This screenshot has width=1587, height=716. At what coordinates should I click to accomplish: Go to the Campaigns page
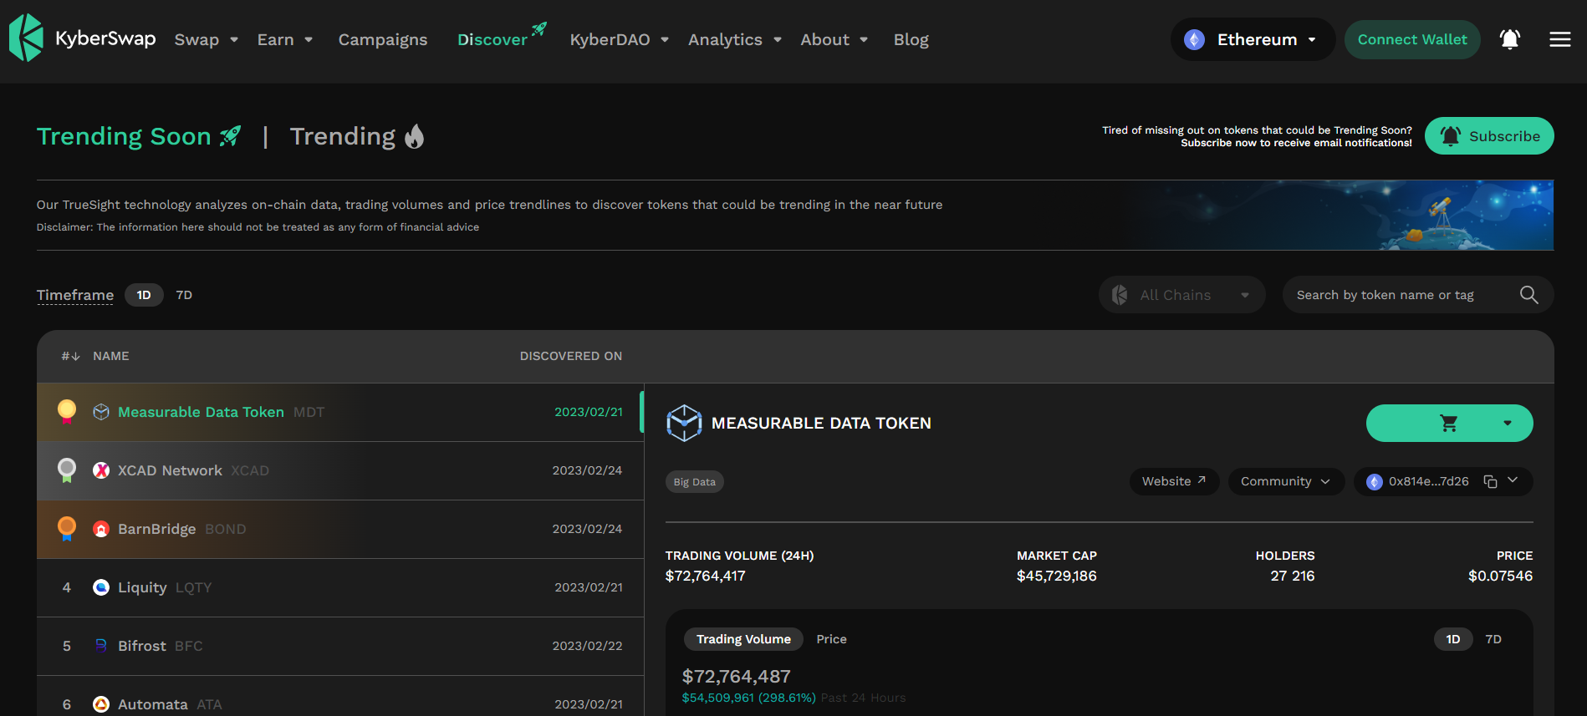pos(383,39)
